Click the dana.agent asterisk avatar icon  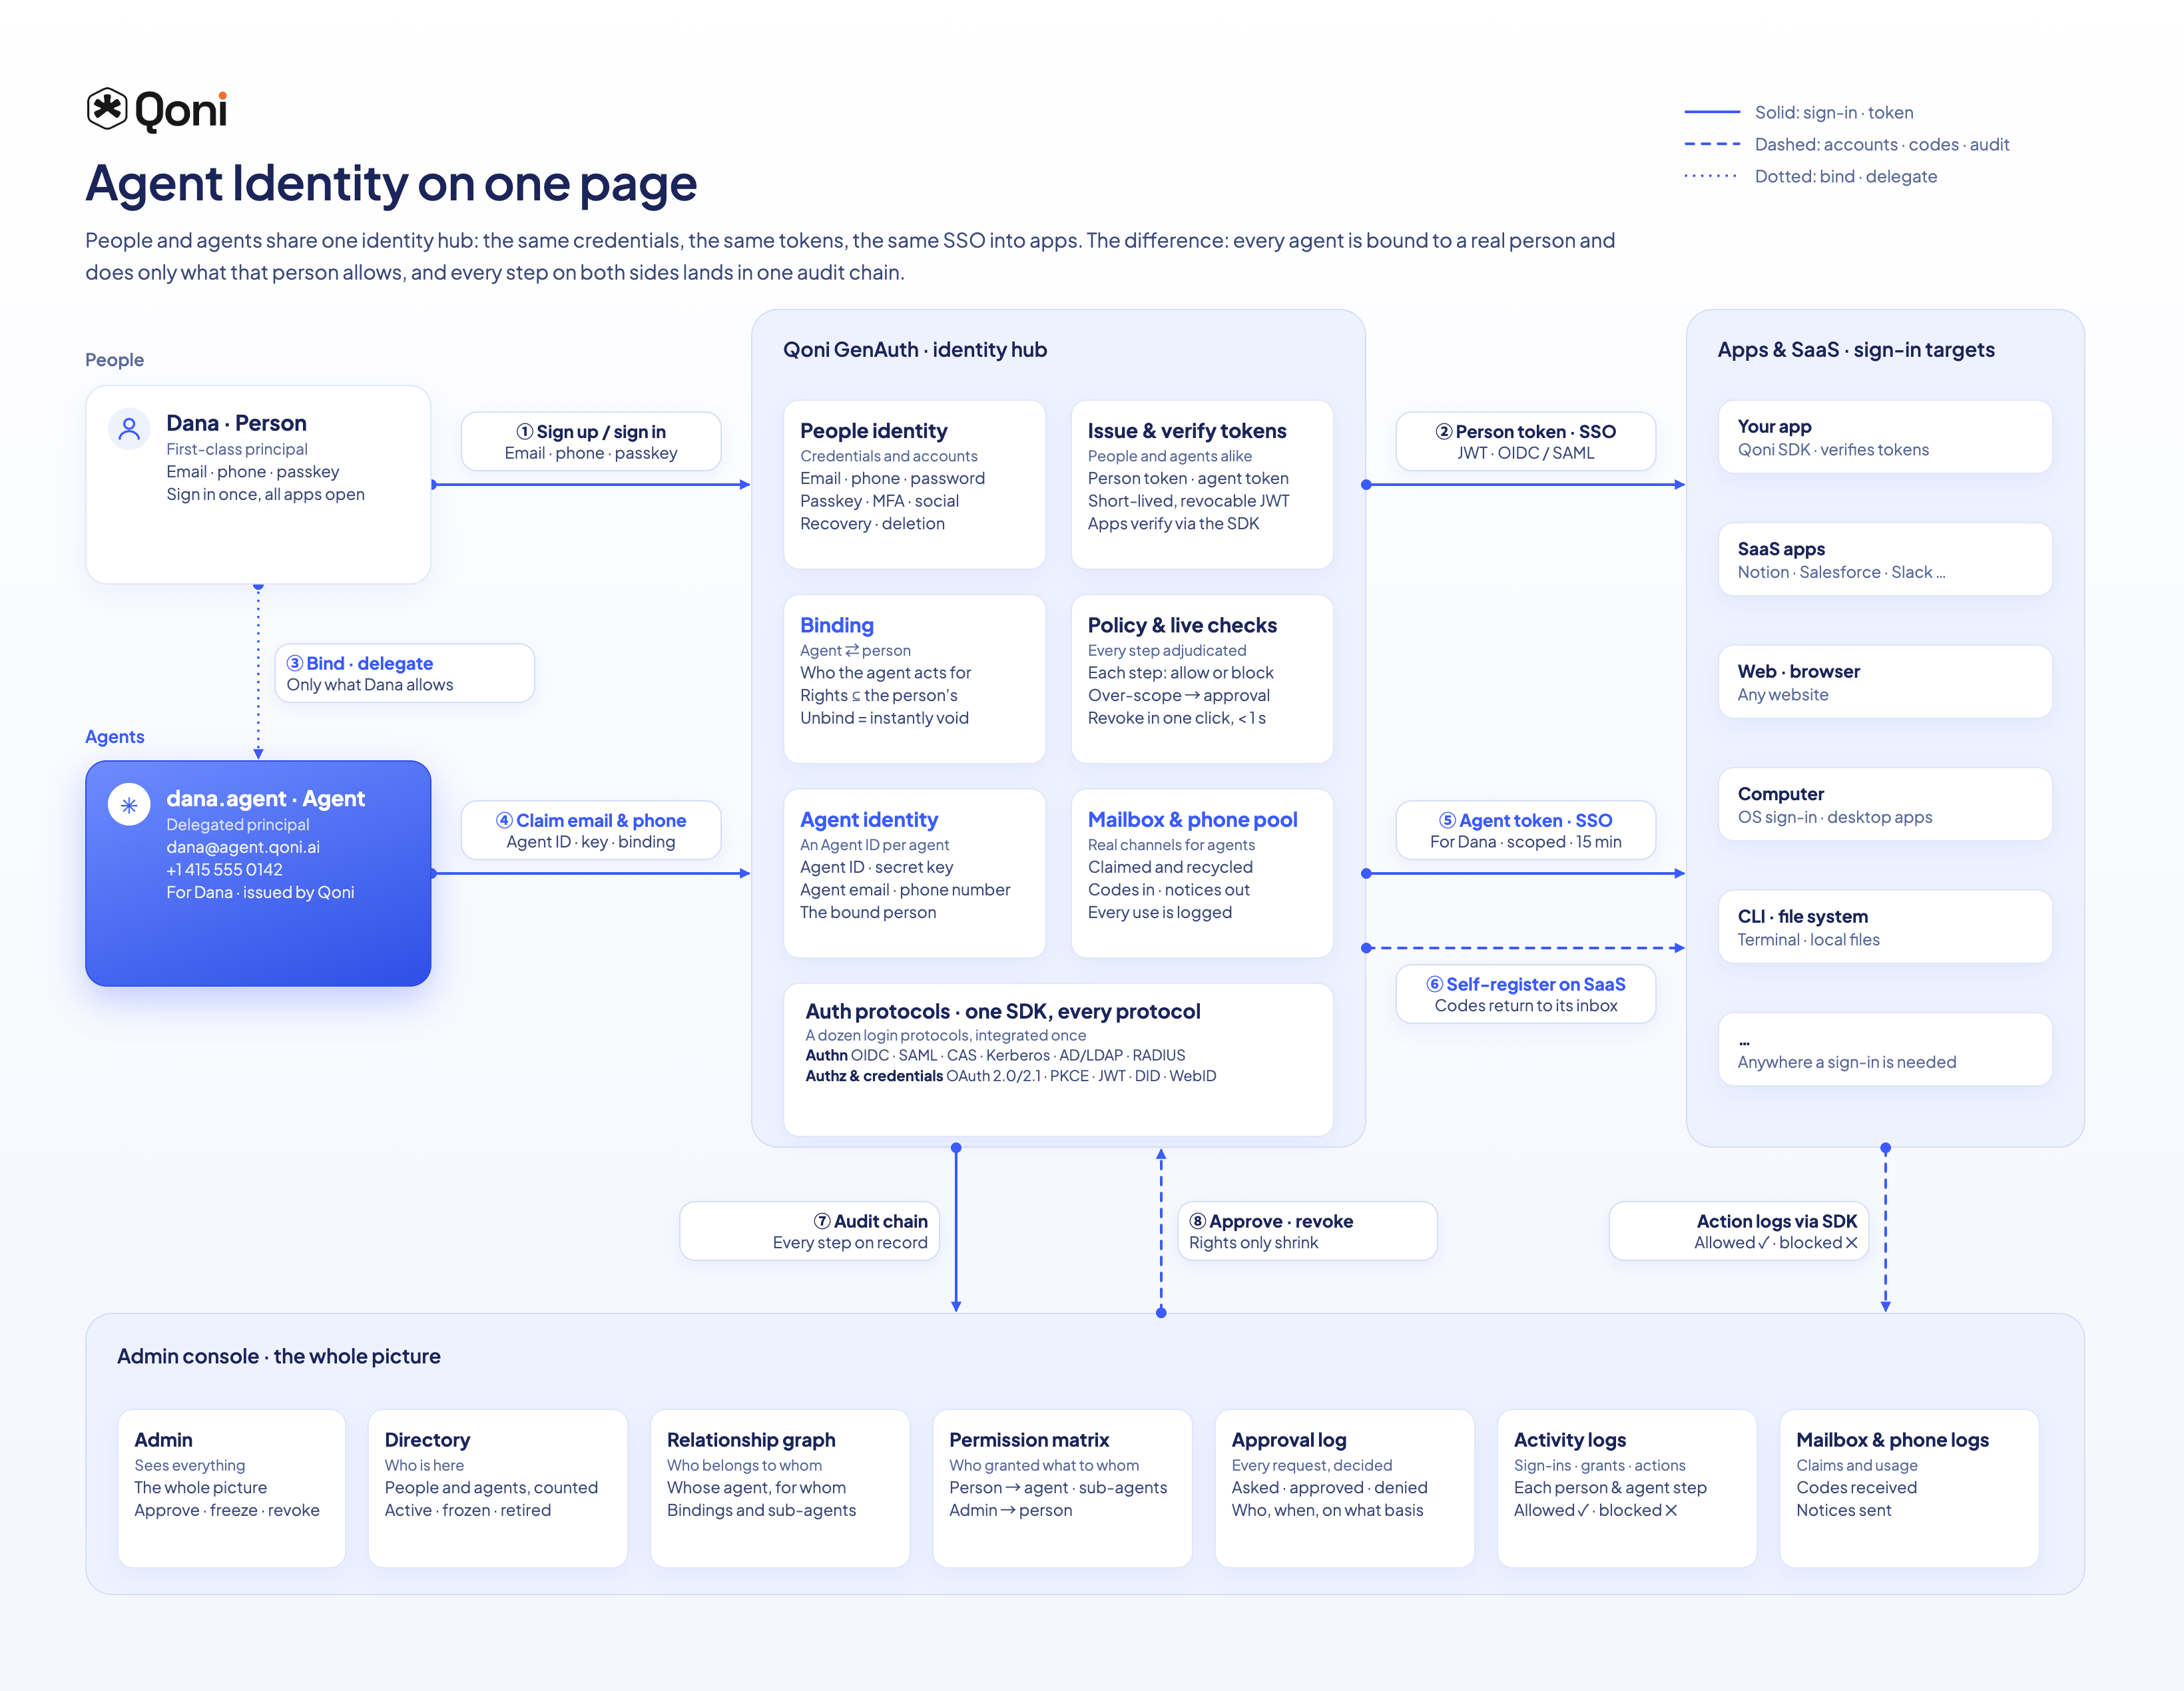click(x=129, y=804)
